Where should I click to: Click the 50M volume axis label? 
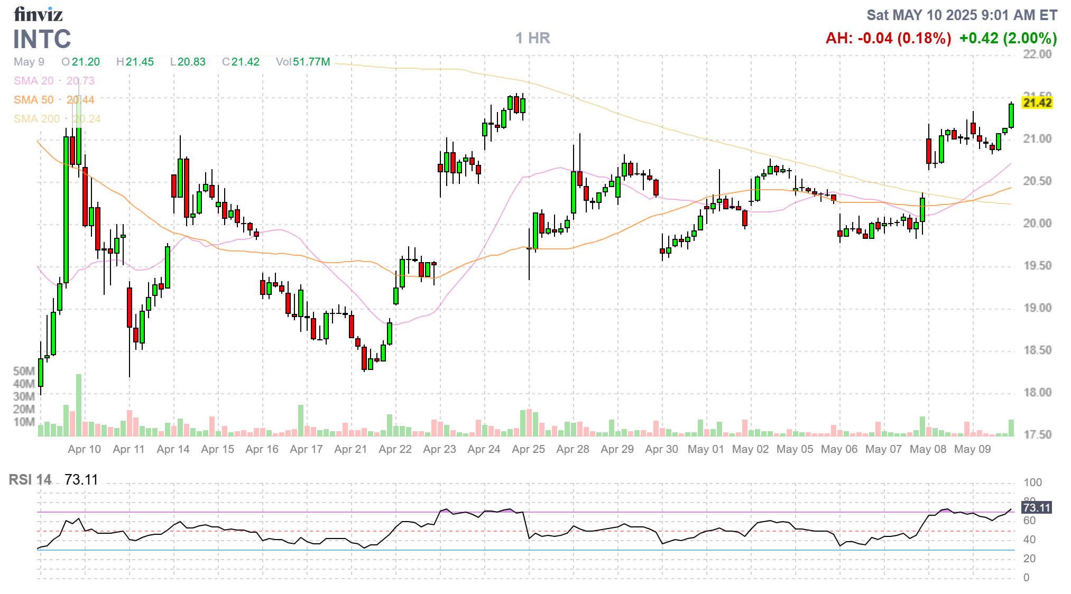24,371
